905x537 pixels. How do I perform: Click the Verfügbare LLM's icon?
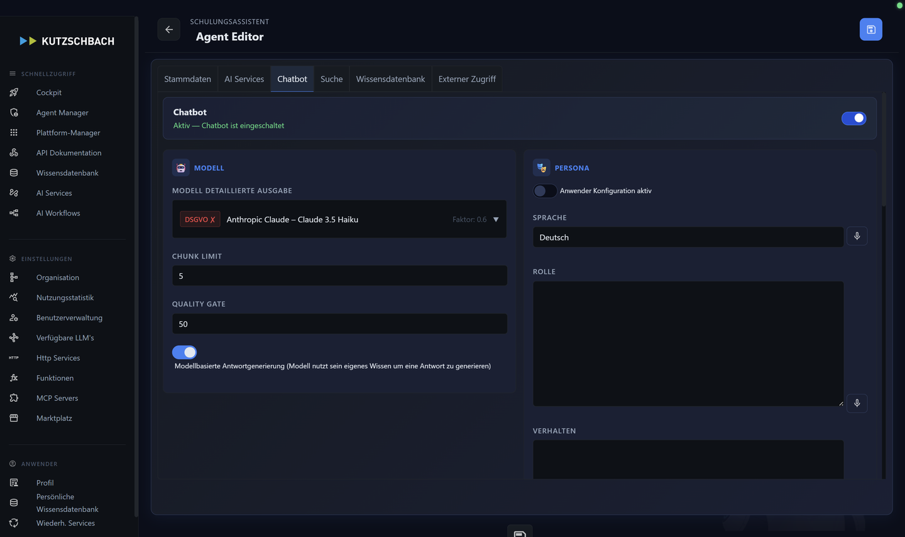tap(14, 338)
